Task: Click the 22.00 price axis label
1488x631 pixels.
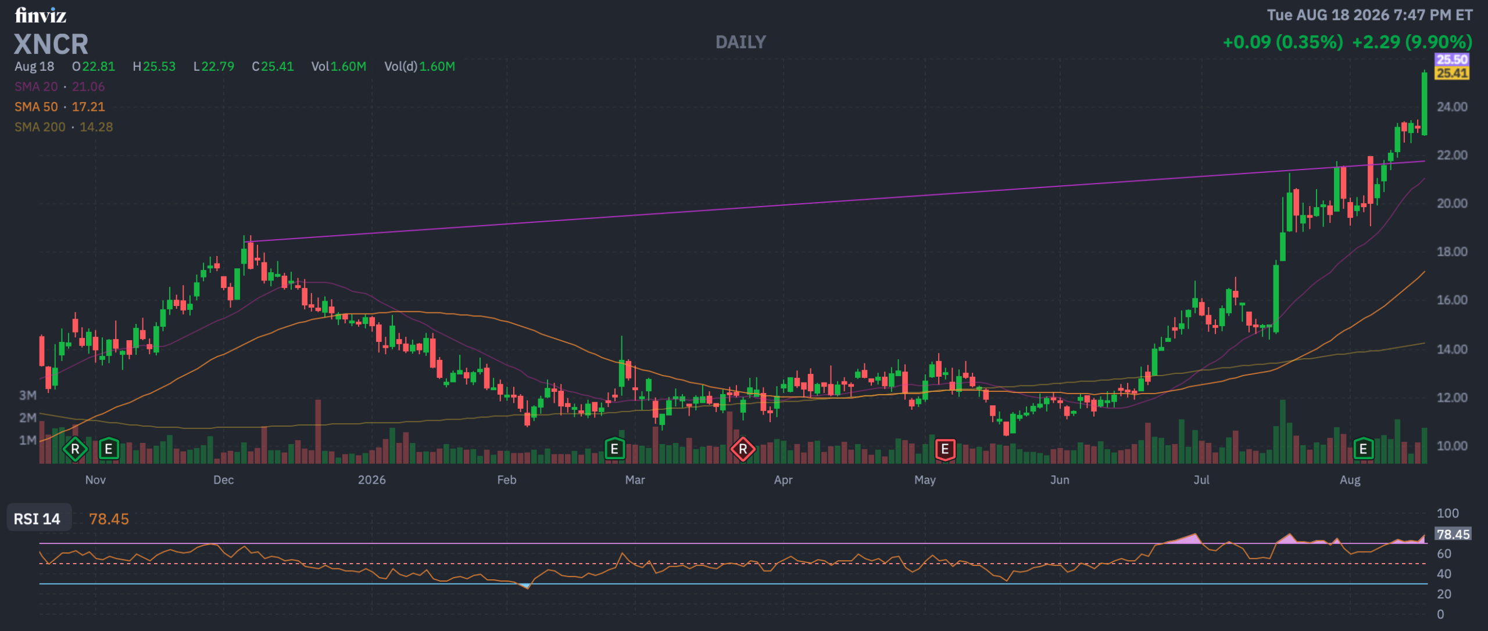Action: tap(1452, 155)
